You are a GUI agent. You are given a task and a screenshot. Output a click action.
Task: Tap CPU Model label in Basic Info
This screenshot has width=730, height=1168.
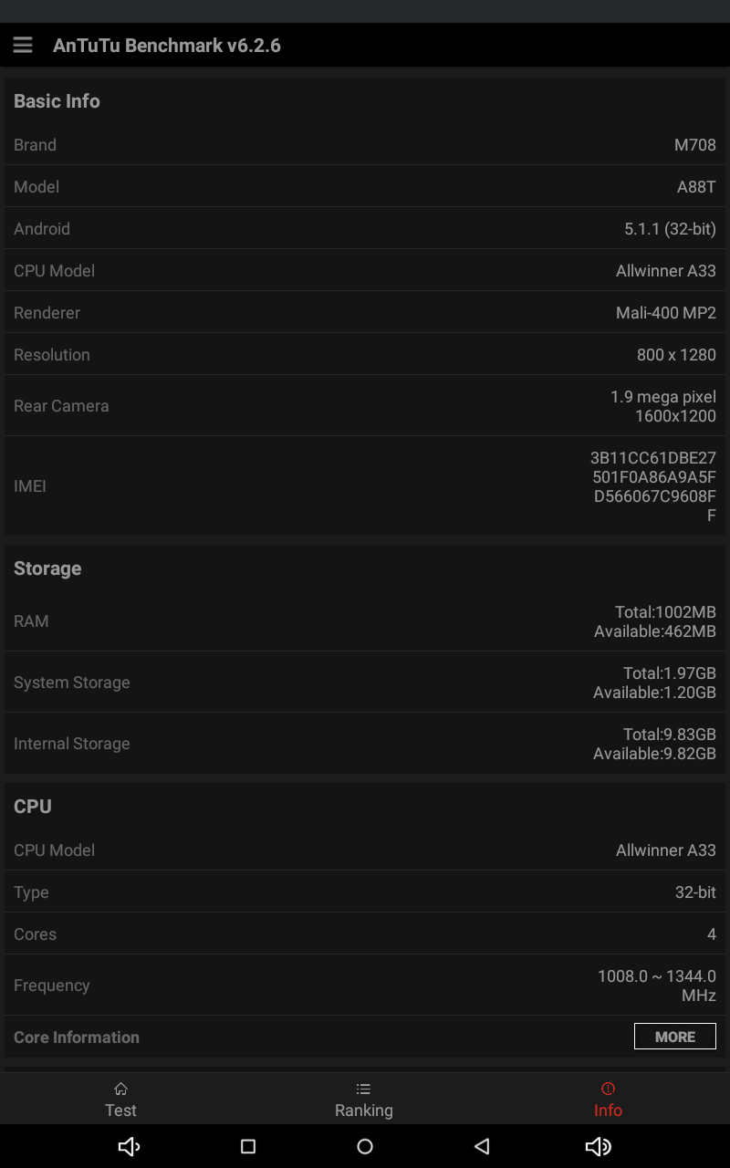54,271
